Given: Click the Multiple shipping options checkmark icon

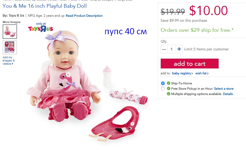Looking at the screenshot, I should pos(168,94).
